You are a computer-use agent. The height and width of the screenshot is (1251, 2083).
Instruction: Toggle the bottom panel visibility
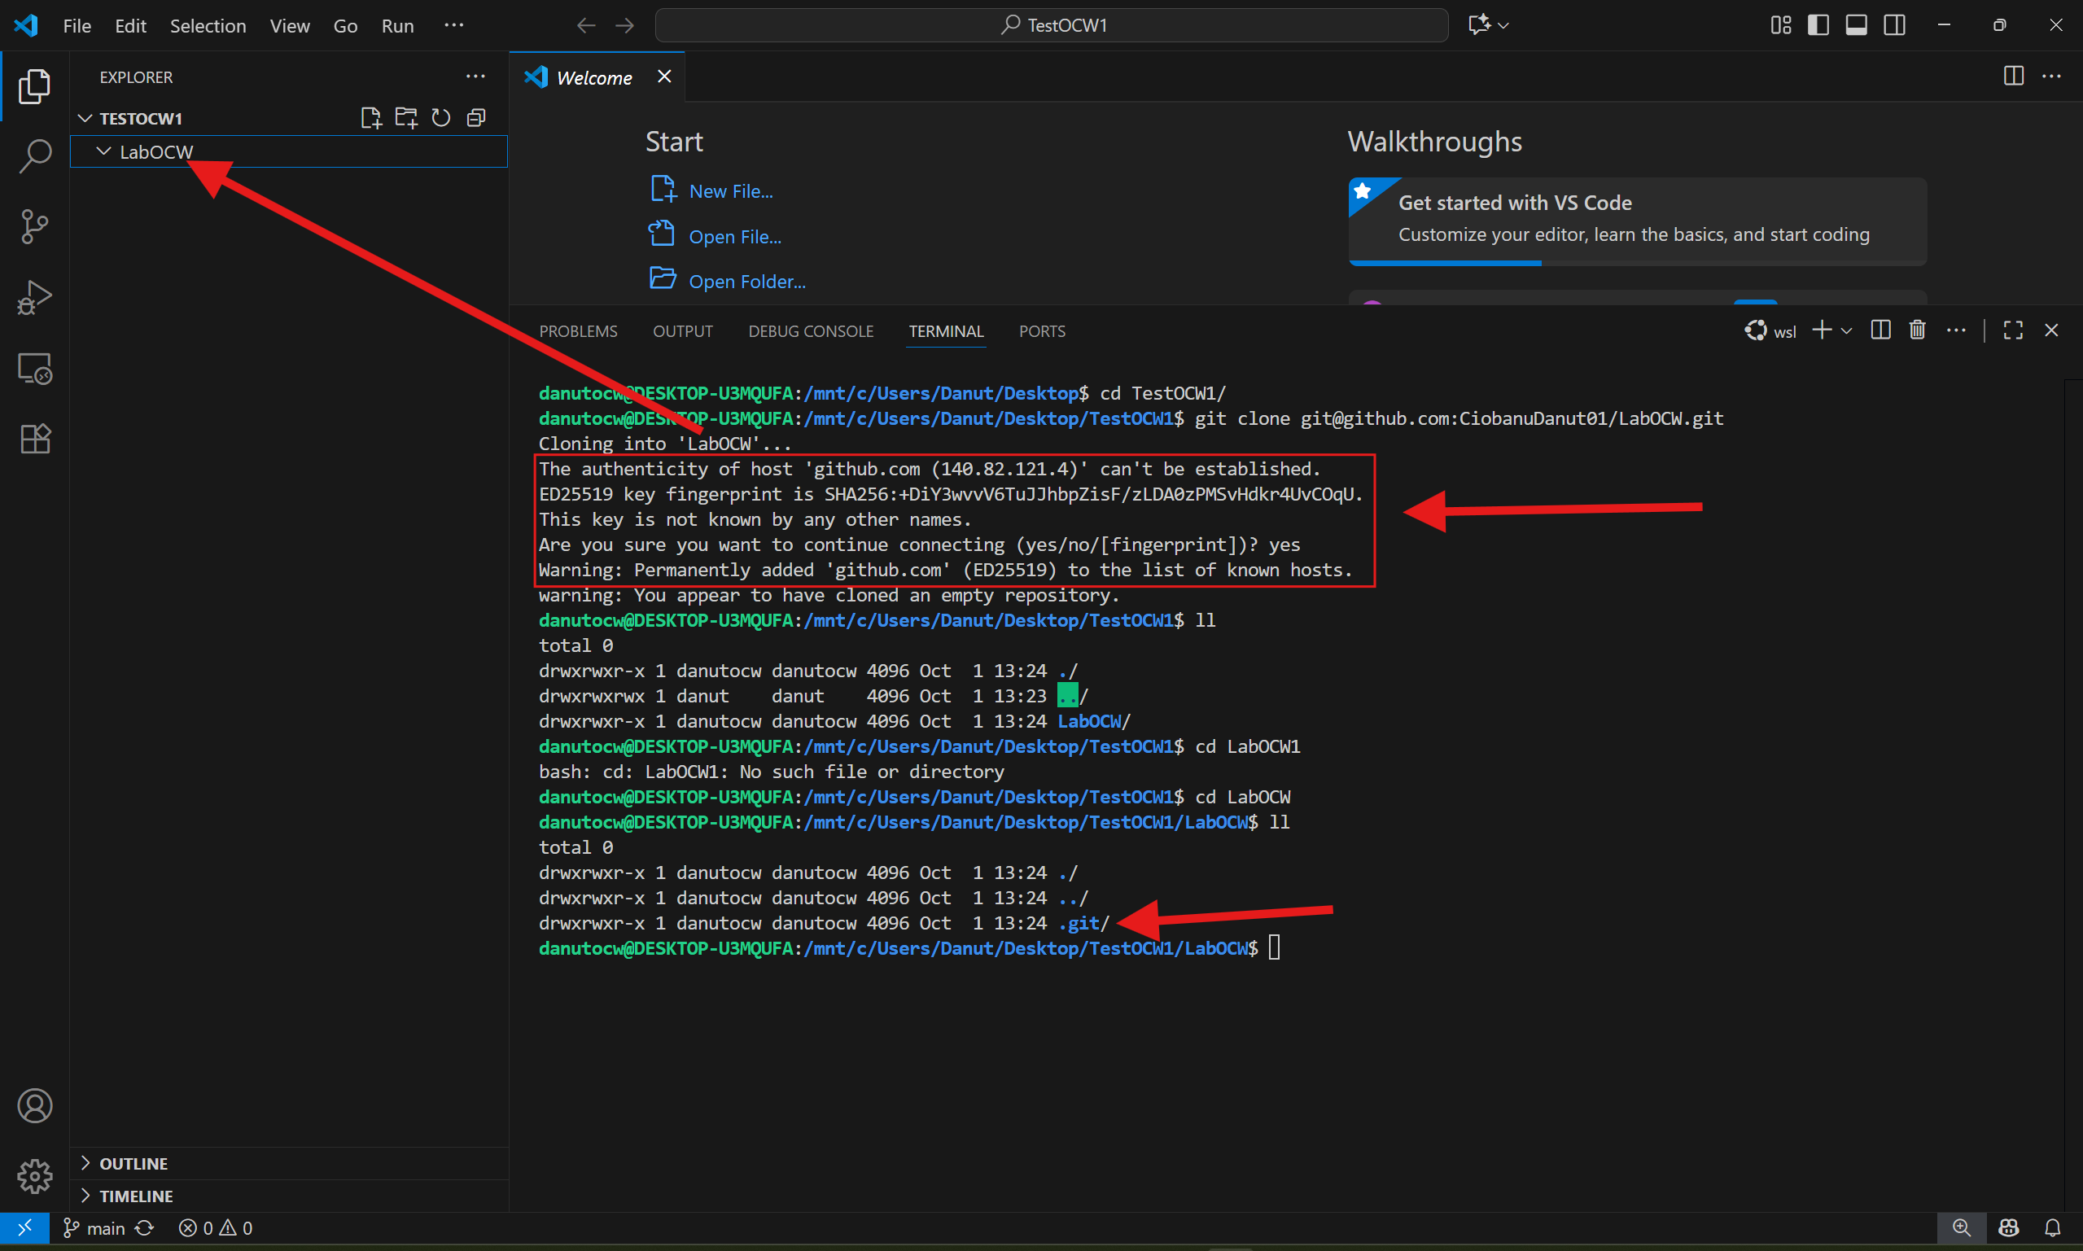[x=1856, y=25]
